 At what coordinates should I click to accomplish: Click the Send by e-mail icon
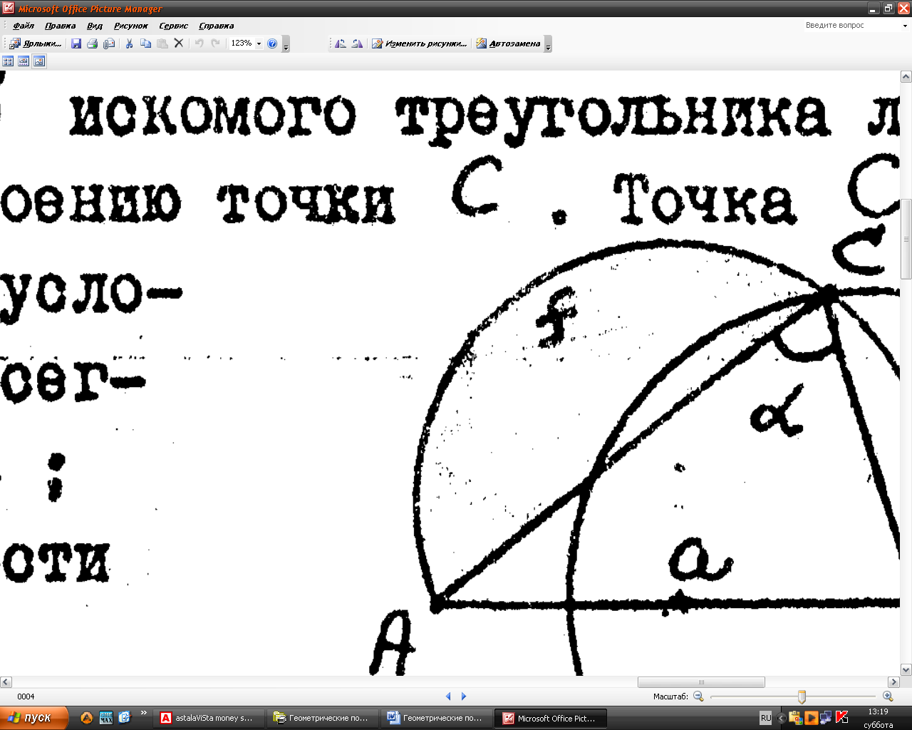coord(109,43)
